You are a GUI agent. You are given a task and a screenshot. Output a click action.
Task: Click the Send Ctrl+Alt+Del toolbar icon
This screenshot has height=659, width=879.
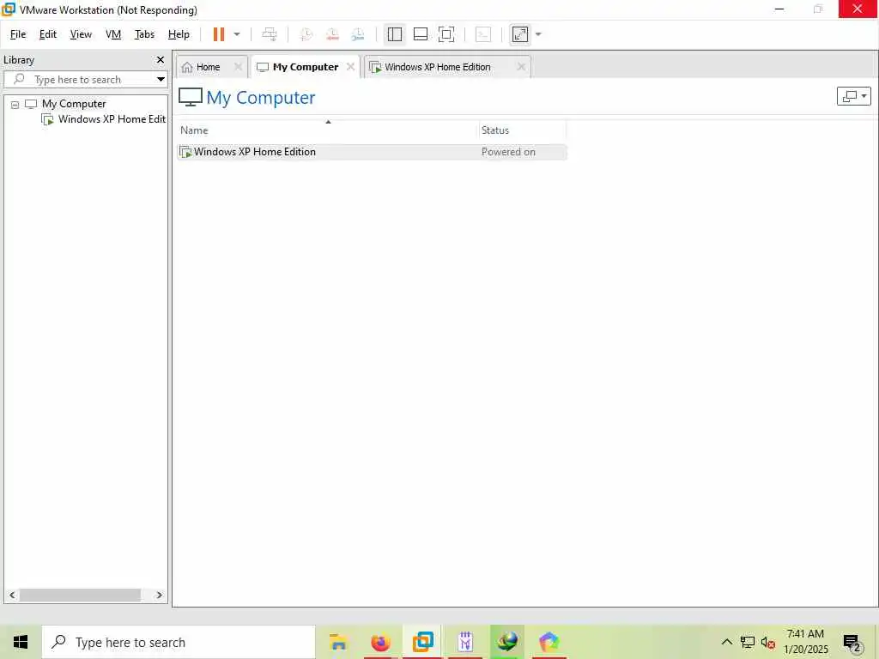click(x=270, y=34)
